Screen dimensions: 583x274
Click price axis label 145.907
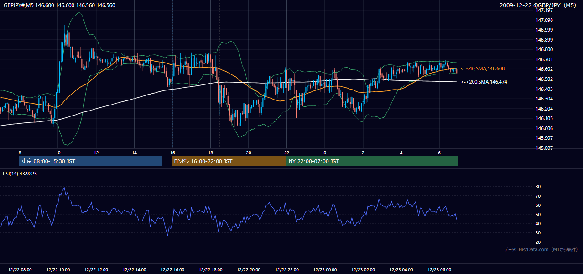coord(544,138)
